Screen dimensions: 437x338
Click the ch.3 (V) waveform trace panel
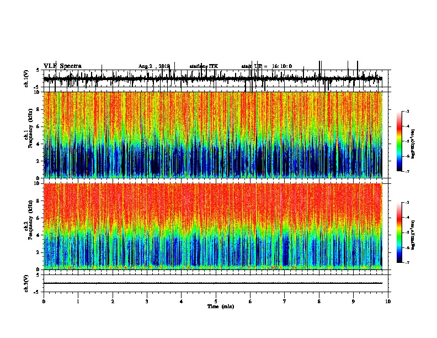point(216,283)
